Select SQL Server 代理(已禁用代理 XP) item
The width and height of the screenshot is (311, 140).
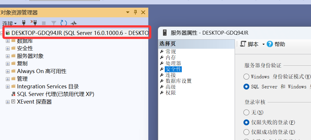(x=56, y=94)
